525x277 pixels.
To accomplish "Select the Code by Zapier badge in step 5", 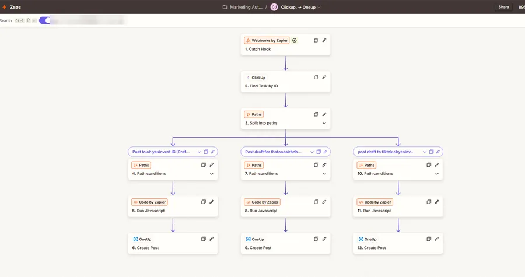I will tap(149, 202).
